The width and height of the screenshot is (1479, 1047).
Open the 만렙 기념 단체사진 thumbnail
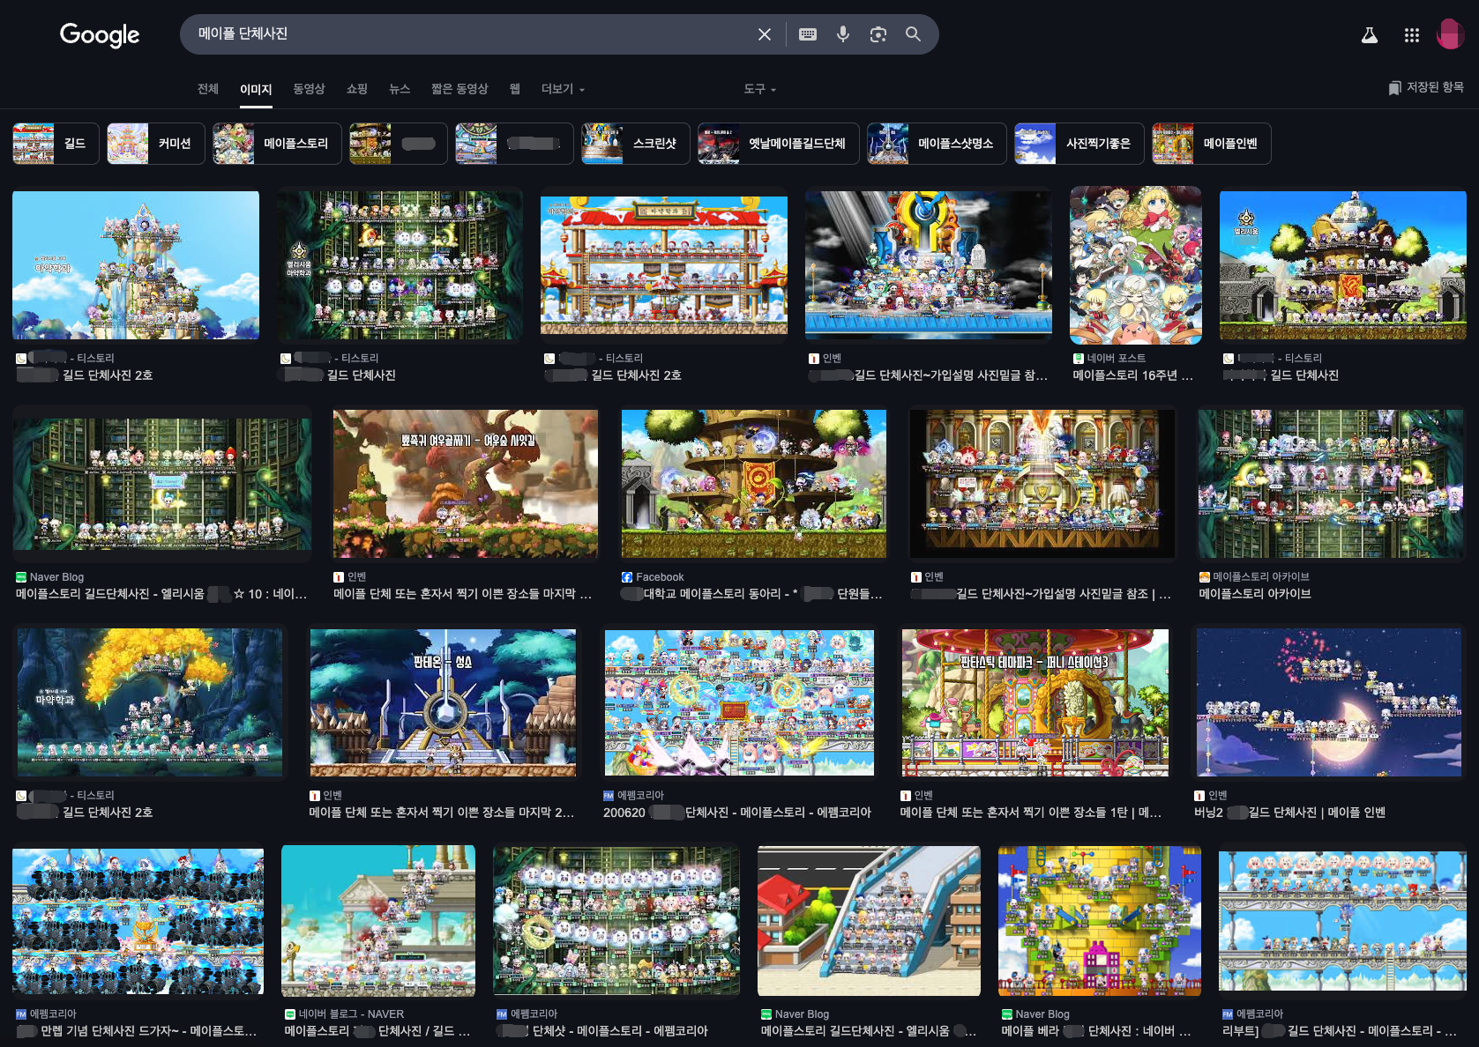tap(138, 921)
